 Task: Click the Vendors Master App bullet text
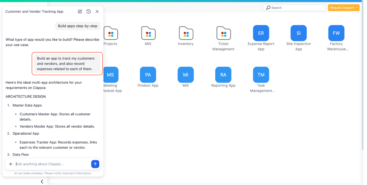[57, 126]
